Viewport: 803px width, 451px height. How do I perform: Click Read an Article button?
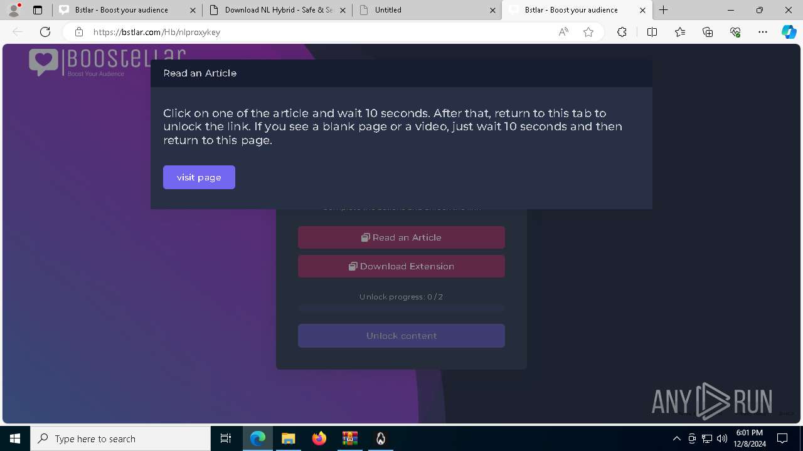pos(401,237)
